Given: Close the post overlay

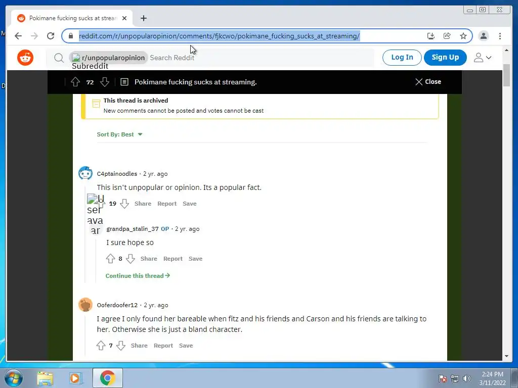Looking at the screenshot, I should point(428,82).
